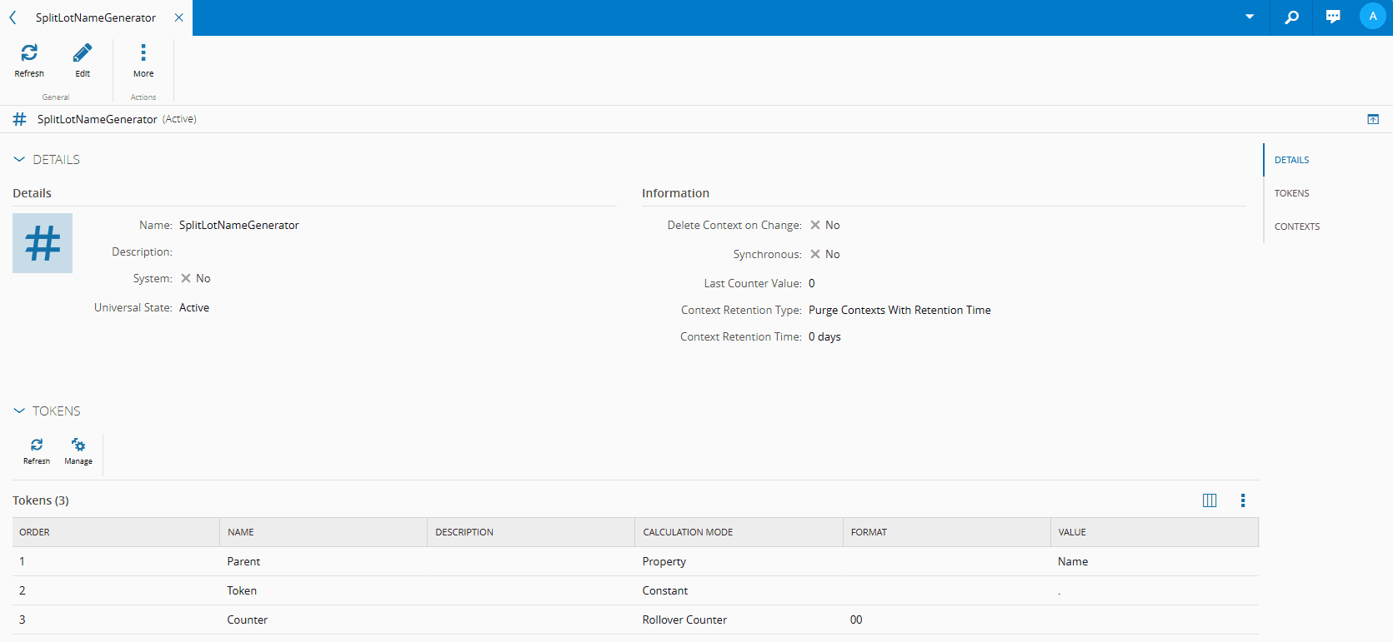The image size is (1393, 642).
Task: Click the user avatar A icon
Action: point(1372,17)
